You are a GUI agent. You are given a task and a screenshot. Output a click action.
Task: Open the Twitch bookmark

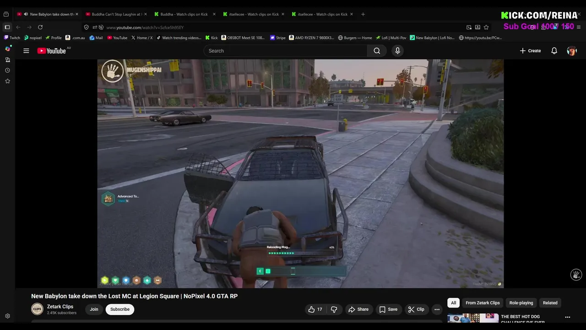click(12, 38)
